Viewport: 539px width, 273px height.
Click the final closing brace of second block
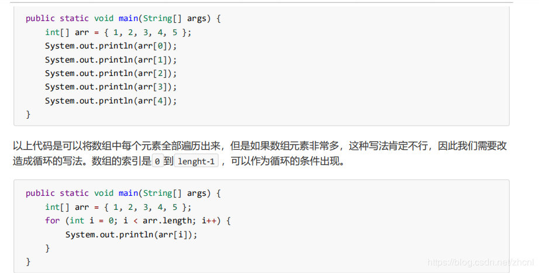point(28,261)
